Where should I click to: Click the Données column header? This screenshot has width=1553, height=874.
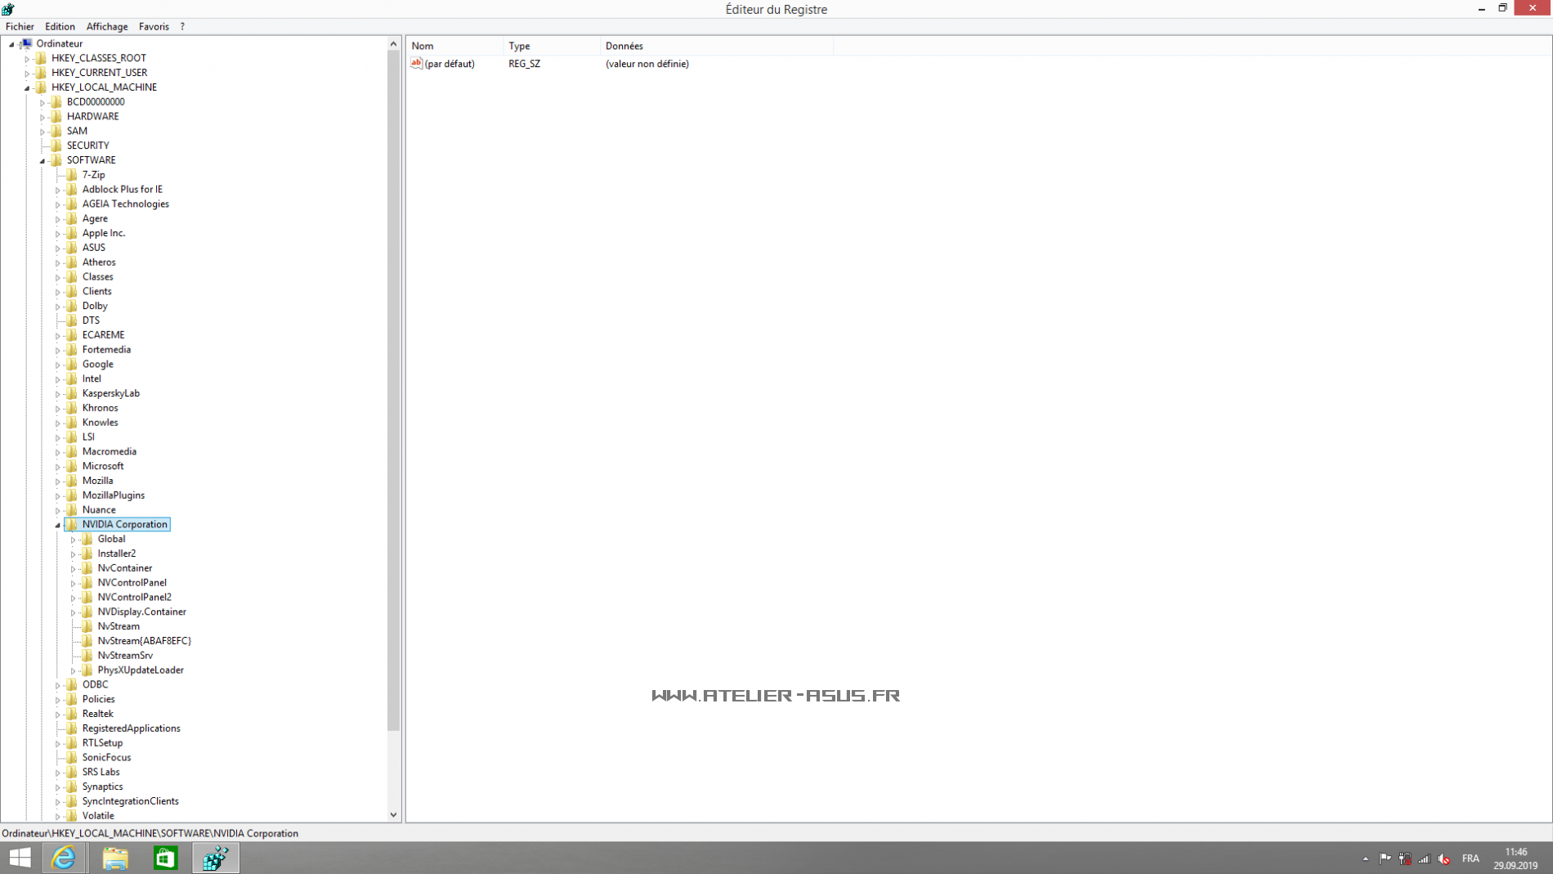pyautogui.click(x=624, y=46)
